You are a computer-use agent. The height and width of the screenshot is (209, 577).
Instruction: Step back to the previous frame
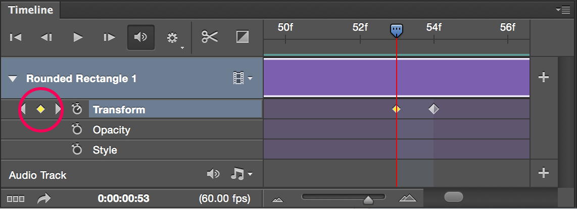[46, 37]
